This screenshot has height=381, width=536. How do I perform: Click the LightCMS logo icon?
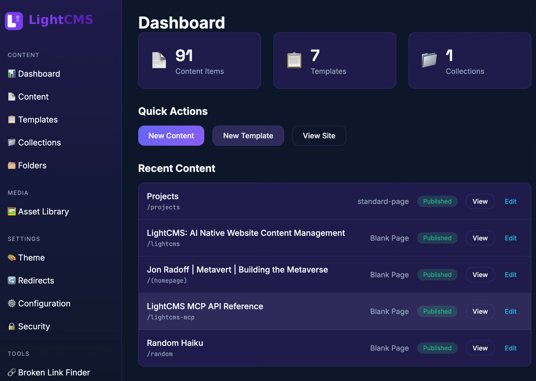(14, 21)
